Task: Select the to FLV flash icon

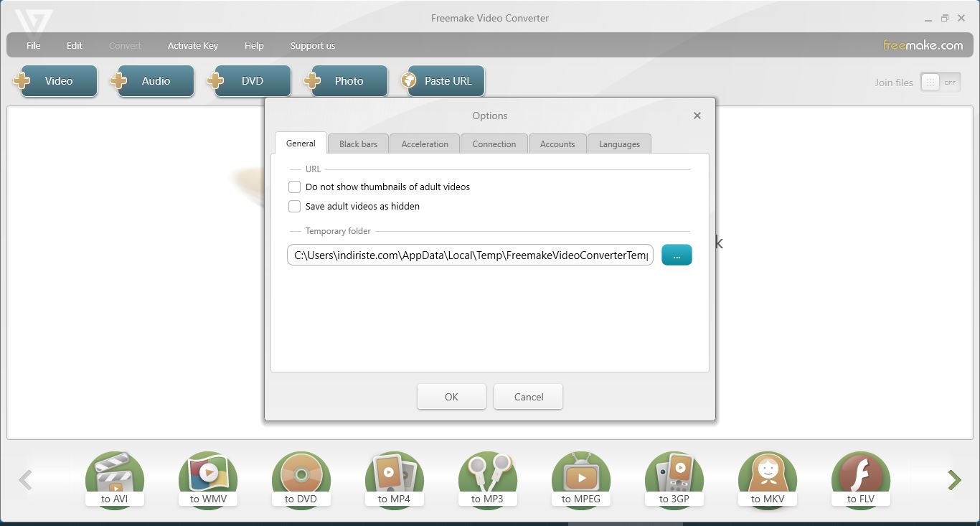Action: (x=861, y=480)
